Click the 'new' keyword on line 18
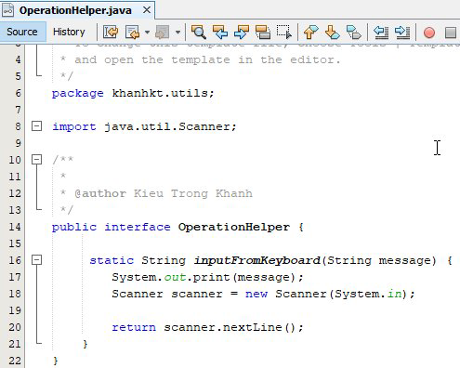Screen dimensions: 460x368 pyautogui.click(x=256, y=294)
